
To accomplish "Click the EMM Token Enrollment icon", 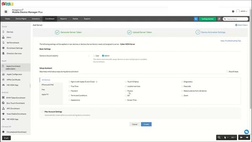I will click(3, 97).
